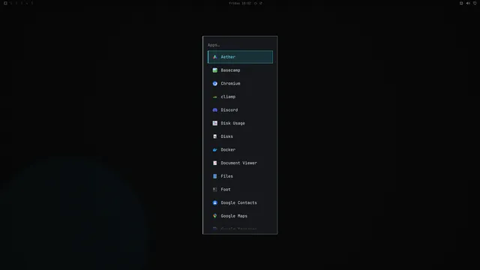Click the Google Maps pin icon

click(x=215, y=216)
